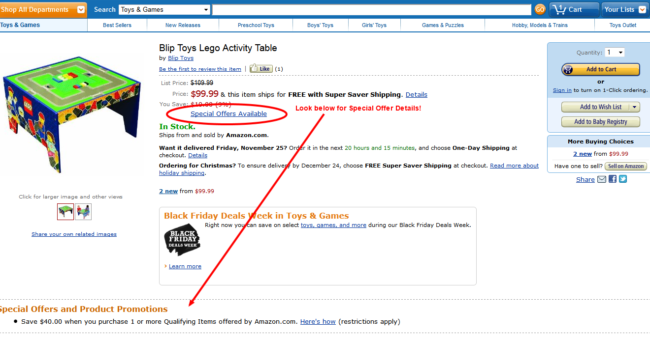
Task: Select Boys' Toys in navigation
Action: click(320, 25)
